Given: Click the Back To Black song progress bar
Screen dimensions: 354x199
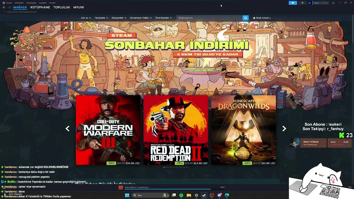Looking at the screenshot, I should point(339,145).
